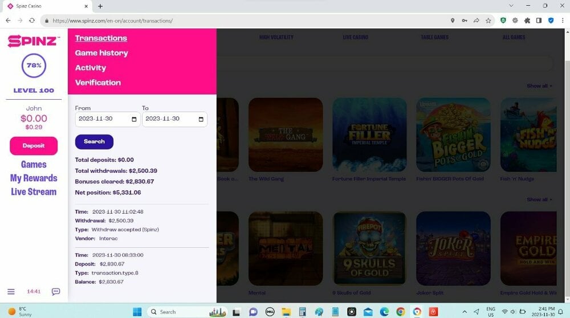Open the Windows Start menu

[137, 312]
